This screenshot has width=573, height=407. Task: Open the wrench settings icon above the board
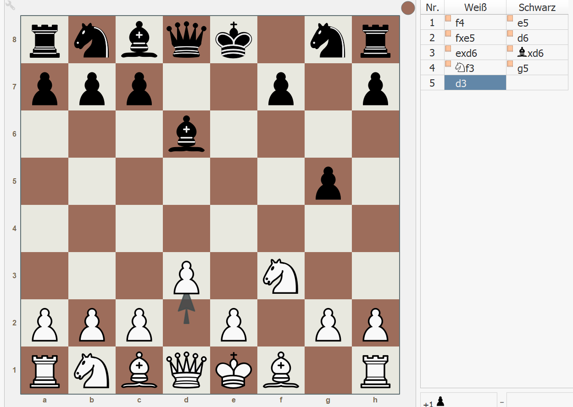10,6
